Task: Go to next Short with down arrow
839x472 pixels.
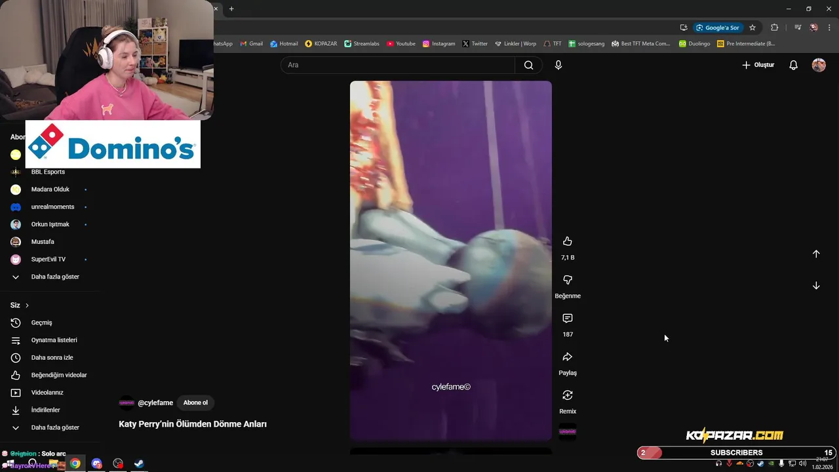Action: 816,286
